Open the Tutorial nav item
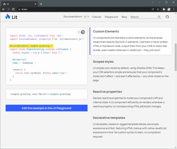 click(x=96, y=17)
